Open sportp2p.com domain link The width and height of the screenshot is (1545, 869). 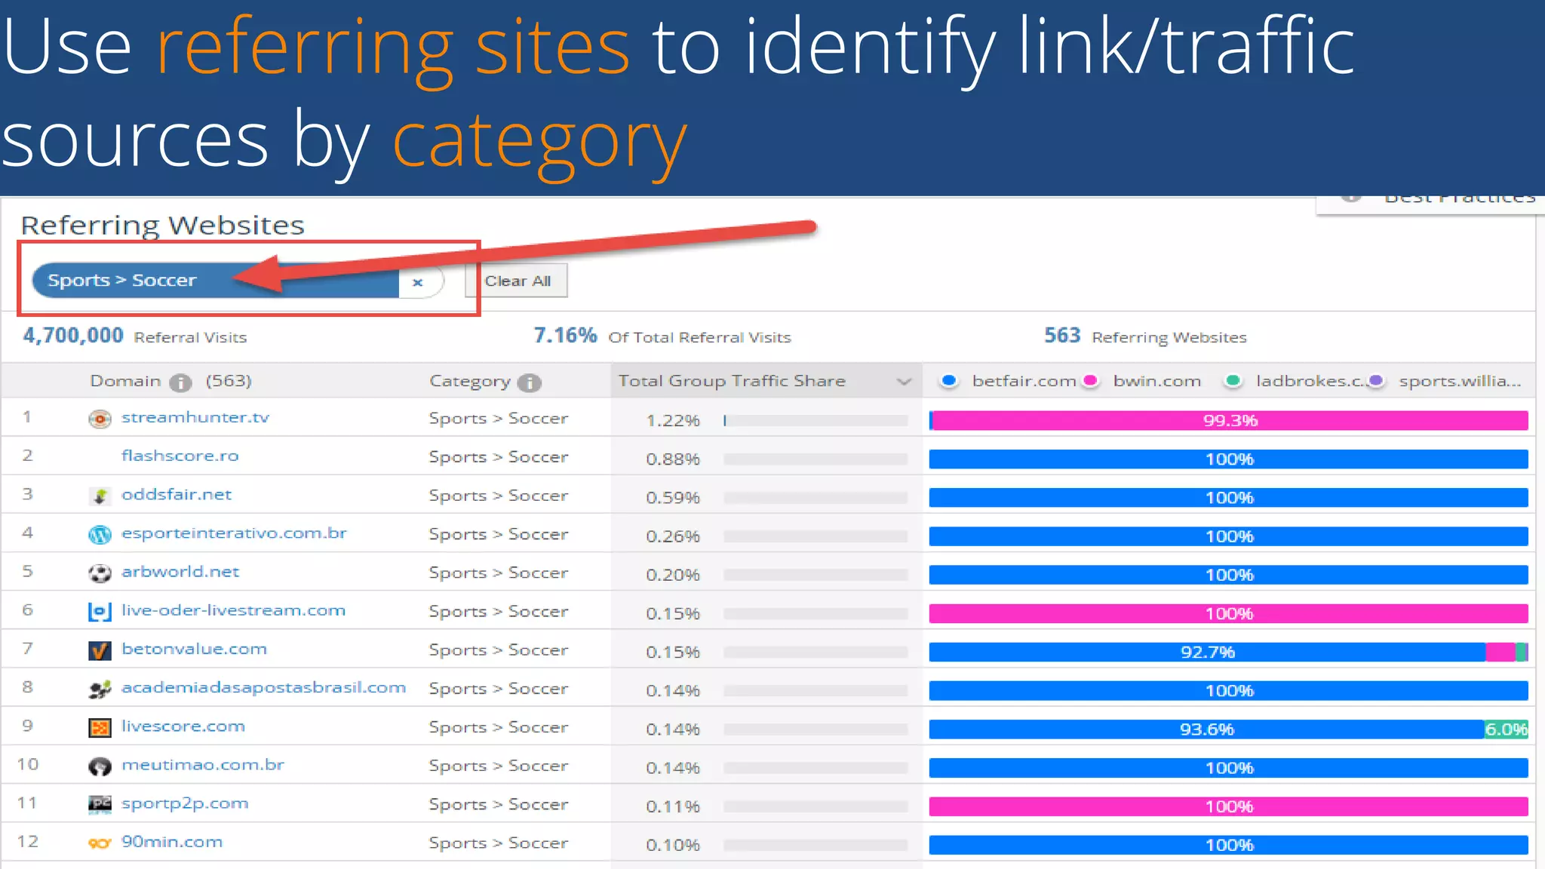tap(185, 803)
